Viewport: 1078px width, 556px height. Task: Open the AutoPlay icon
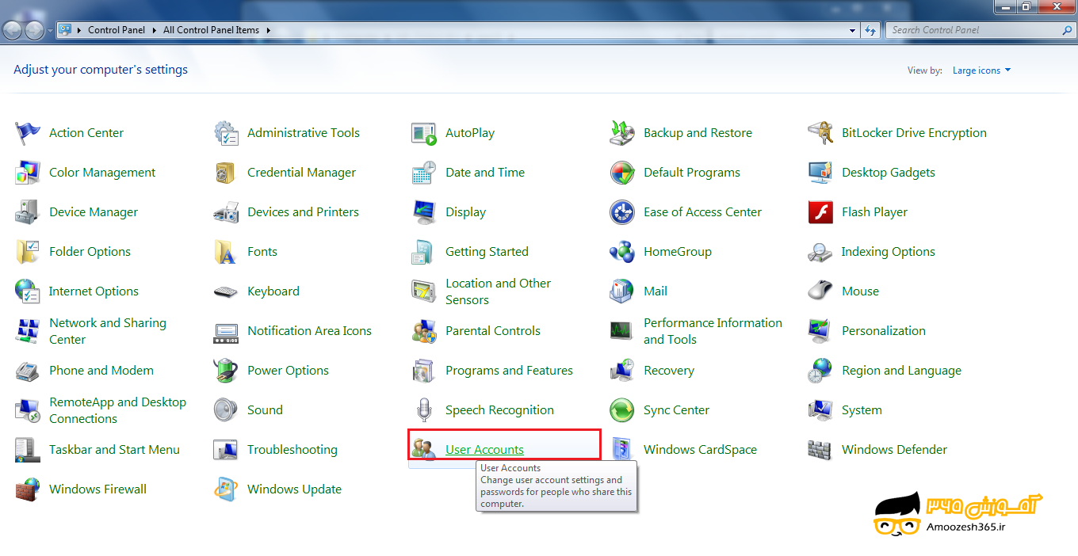tap(424, 133)
